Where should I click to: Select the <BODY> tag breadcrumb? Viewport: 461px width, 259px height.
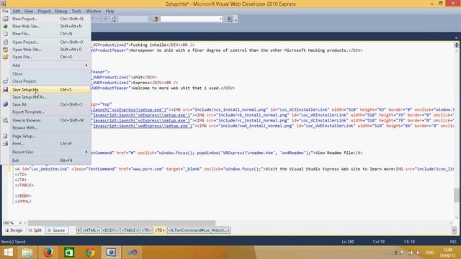[110, 230]
